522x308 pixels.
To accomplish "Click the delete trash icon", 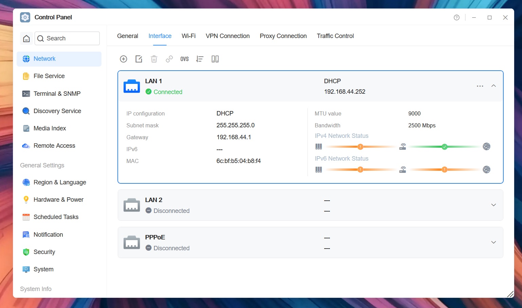I will point(154,59).
